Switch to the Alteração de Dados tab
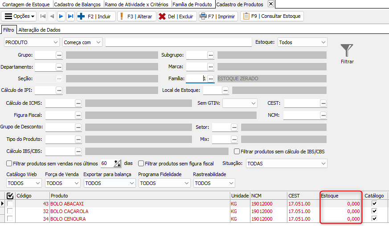Viewport: 389px width, 226px height. pyautogui.click(x=39, y=30)
